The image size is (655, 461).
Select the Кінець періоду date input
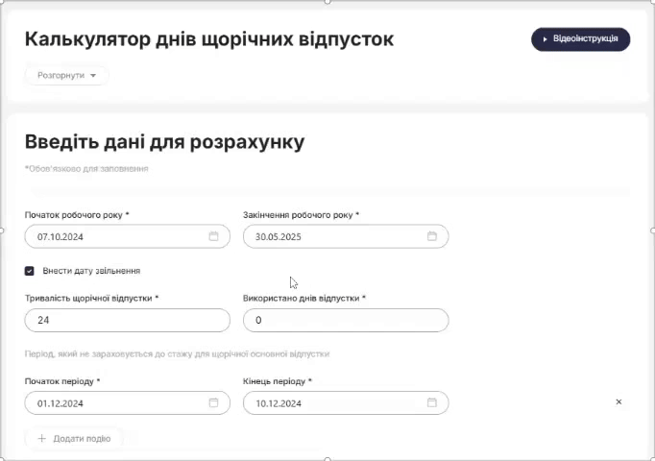click(346, 403)
